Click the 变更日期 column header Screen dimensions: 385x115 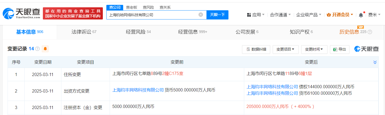point(43,62)
